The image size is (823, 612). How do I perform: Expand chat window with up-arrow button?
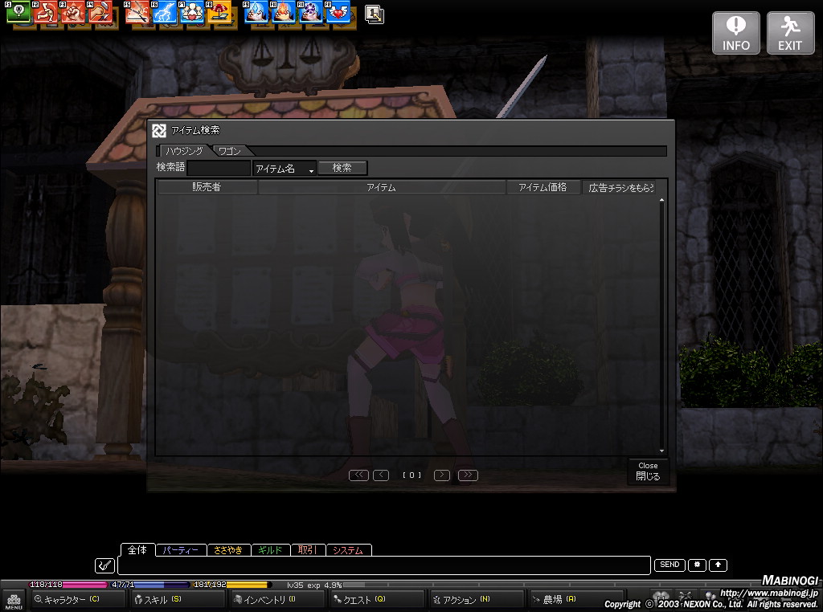pos(718,565)
